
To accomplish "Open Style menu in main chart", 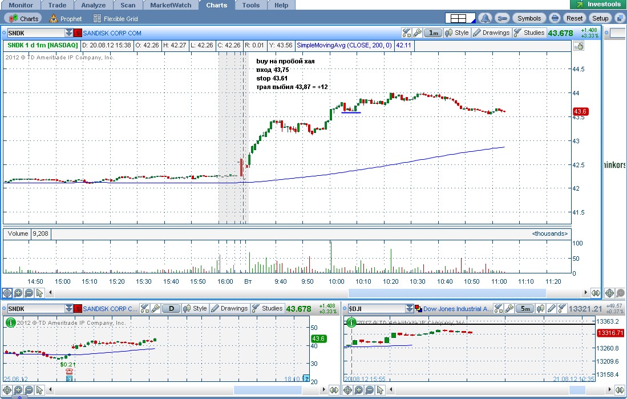I will click(x=456, y=33).
